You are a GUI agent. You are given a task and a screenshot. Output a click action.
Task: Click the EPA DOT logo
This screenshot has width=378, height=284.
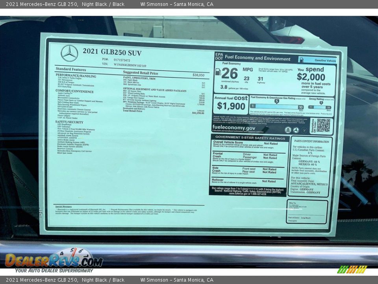(x=219, y=56)
